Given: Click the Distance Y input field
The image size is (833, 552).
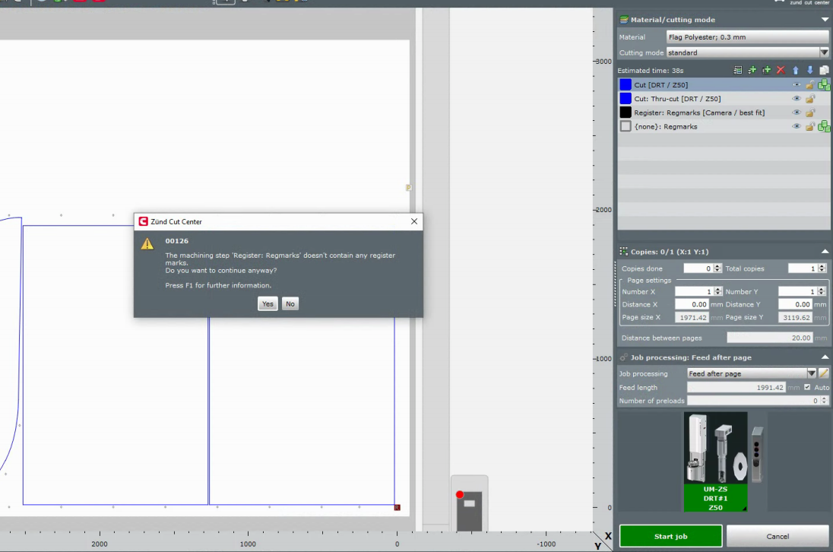Looking at the screenshot, I should [795, 304].
